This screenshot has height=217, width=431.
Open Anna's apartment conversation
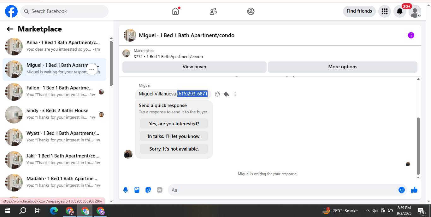click(x=54, y=46)
